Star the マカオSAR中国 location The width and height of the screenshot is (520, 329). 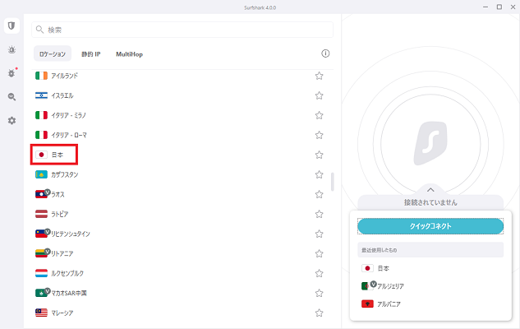click(319, 293)
